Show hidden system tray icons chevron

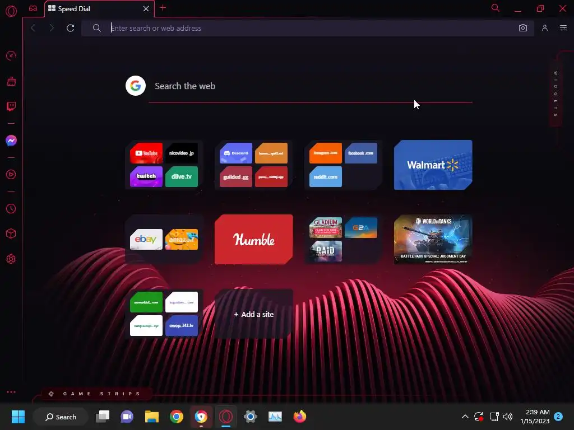tap(465, 417)
